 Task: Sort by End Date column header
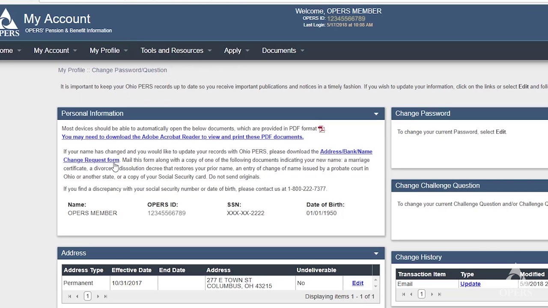(x=172, y=270)
